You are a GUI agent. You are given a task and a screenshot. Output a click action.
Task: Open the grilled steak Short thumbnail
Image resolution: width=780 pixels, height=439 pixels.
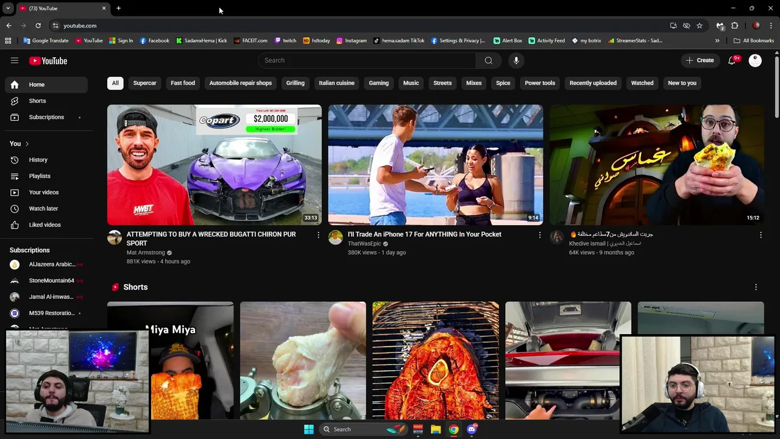coord(436,360)
